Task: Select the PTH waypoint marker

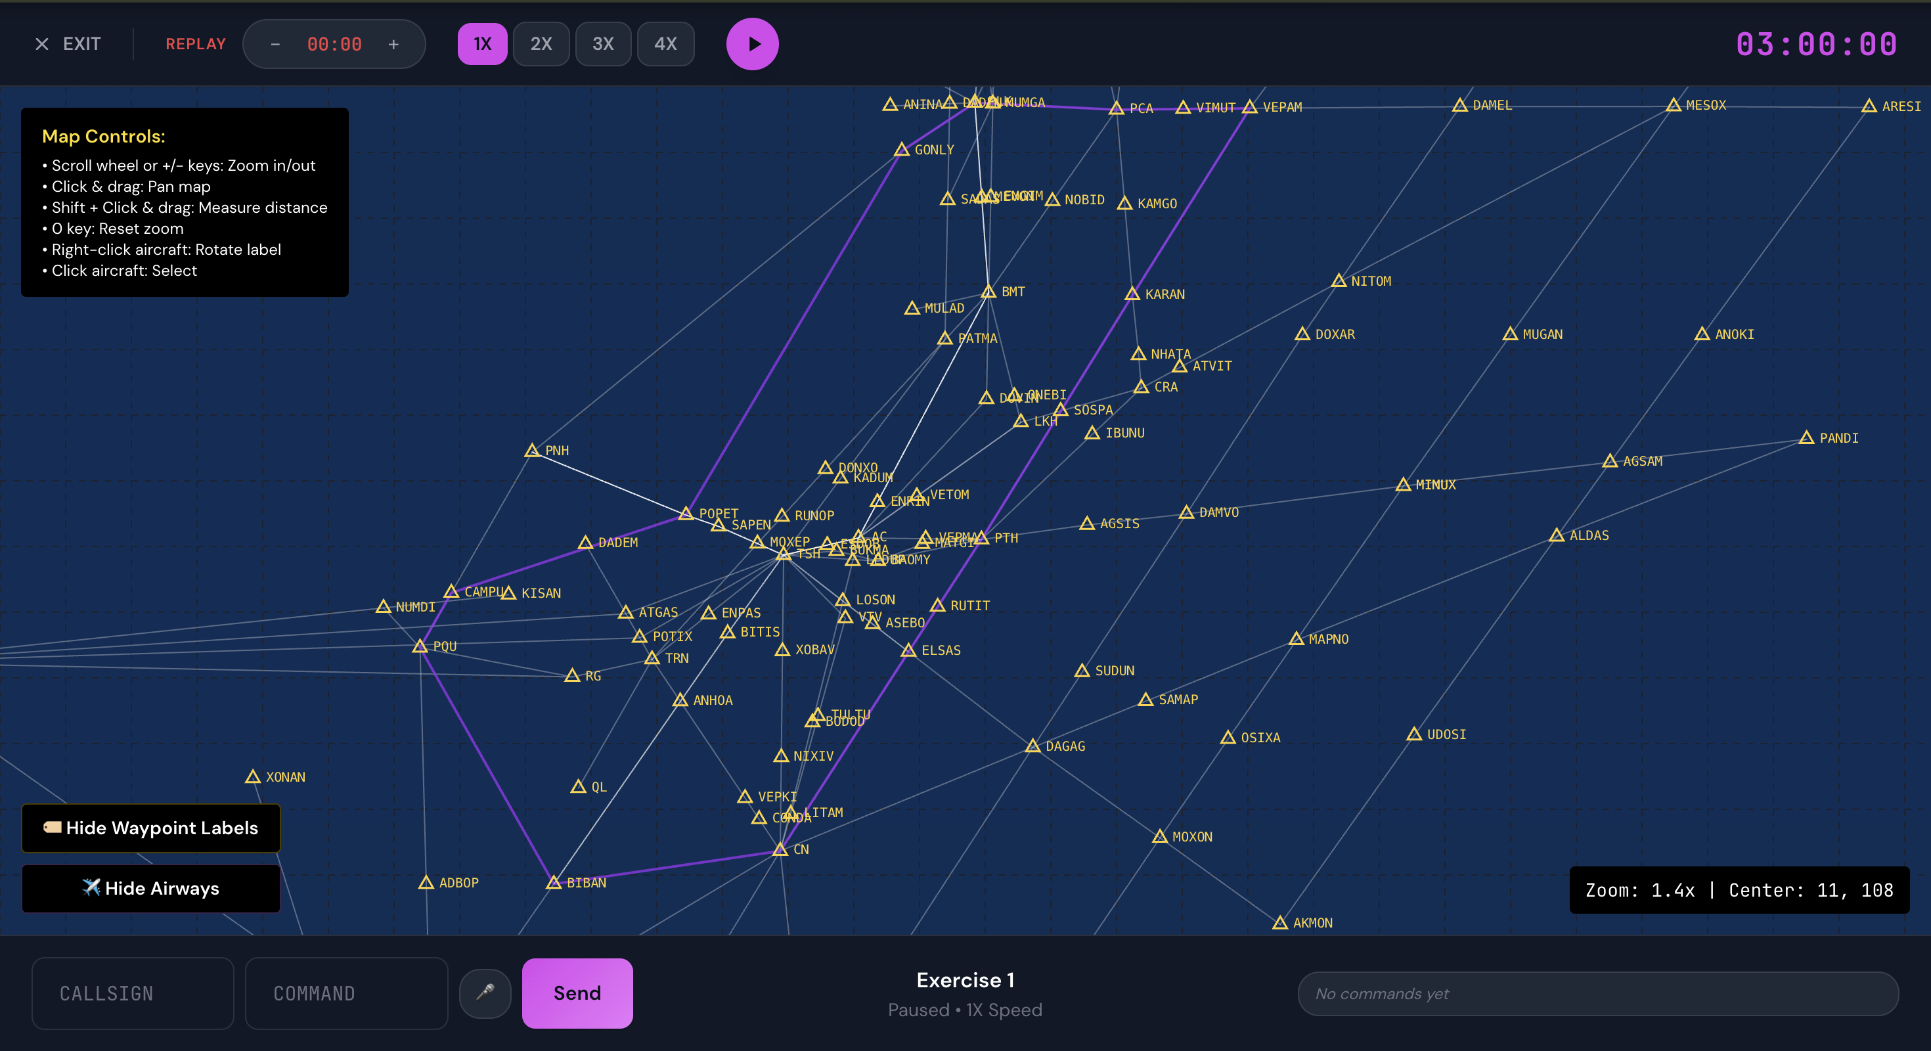Action: coord(982,538)
